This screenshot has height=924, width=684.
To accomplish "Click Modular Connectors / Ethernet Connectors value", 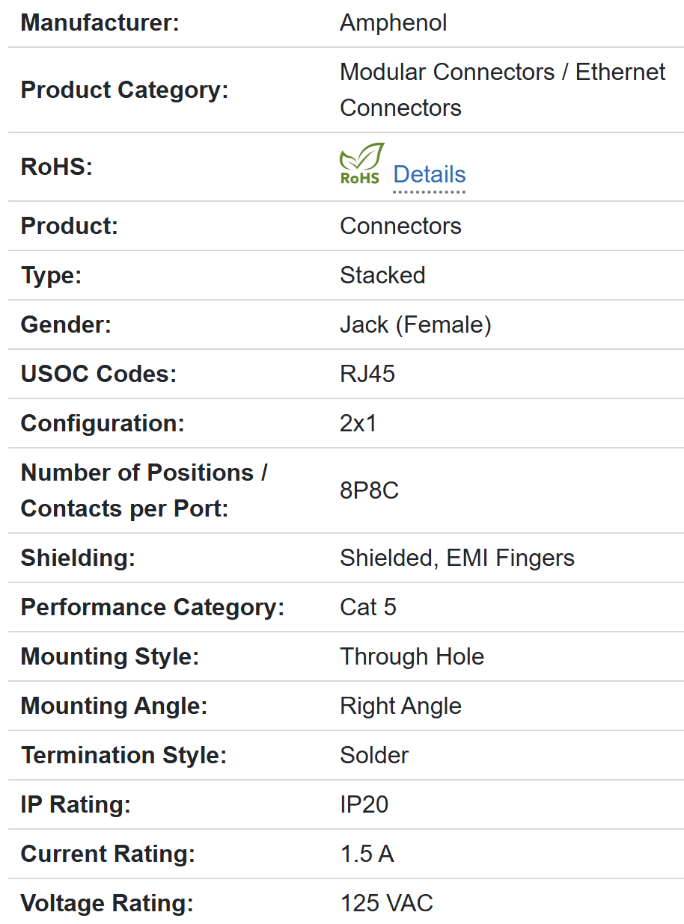I will [502, 90].
